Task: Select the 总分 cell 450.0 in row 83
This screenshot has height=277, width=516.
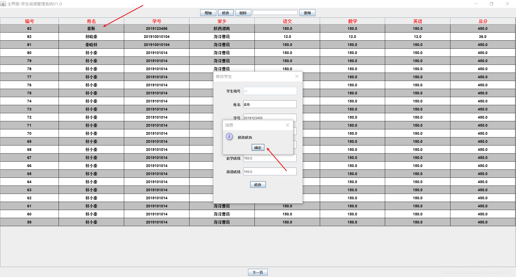Action: pos(483,29)
